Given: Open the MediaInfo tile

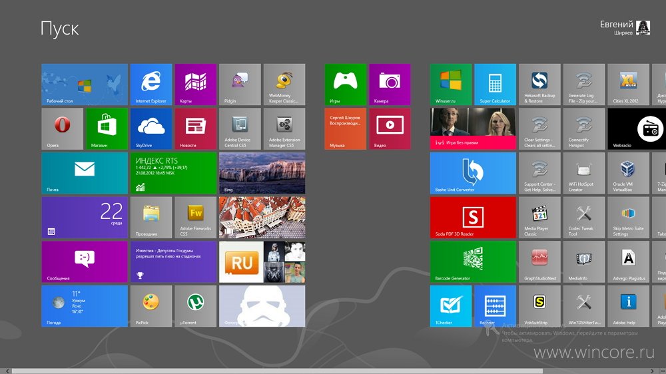Looking at the screenshot, I should (x=584, y=262).
